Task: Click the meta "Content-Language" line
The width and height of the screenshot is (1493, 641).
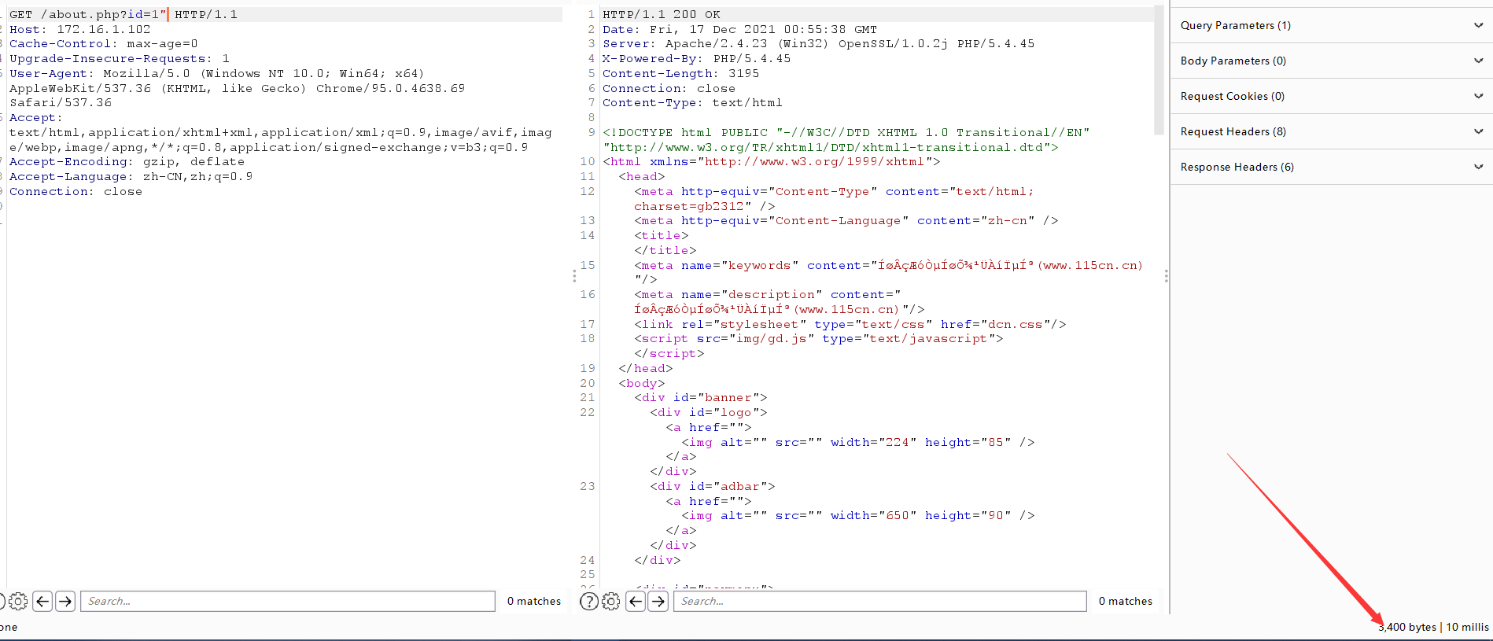Action: pos(846,221)
